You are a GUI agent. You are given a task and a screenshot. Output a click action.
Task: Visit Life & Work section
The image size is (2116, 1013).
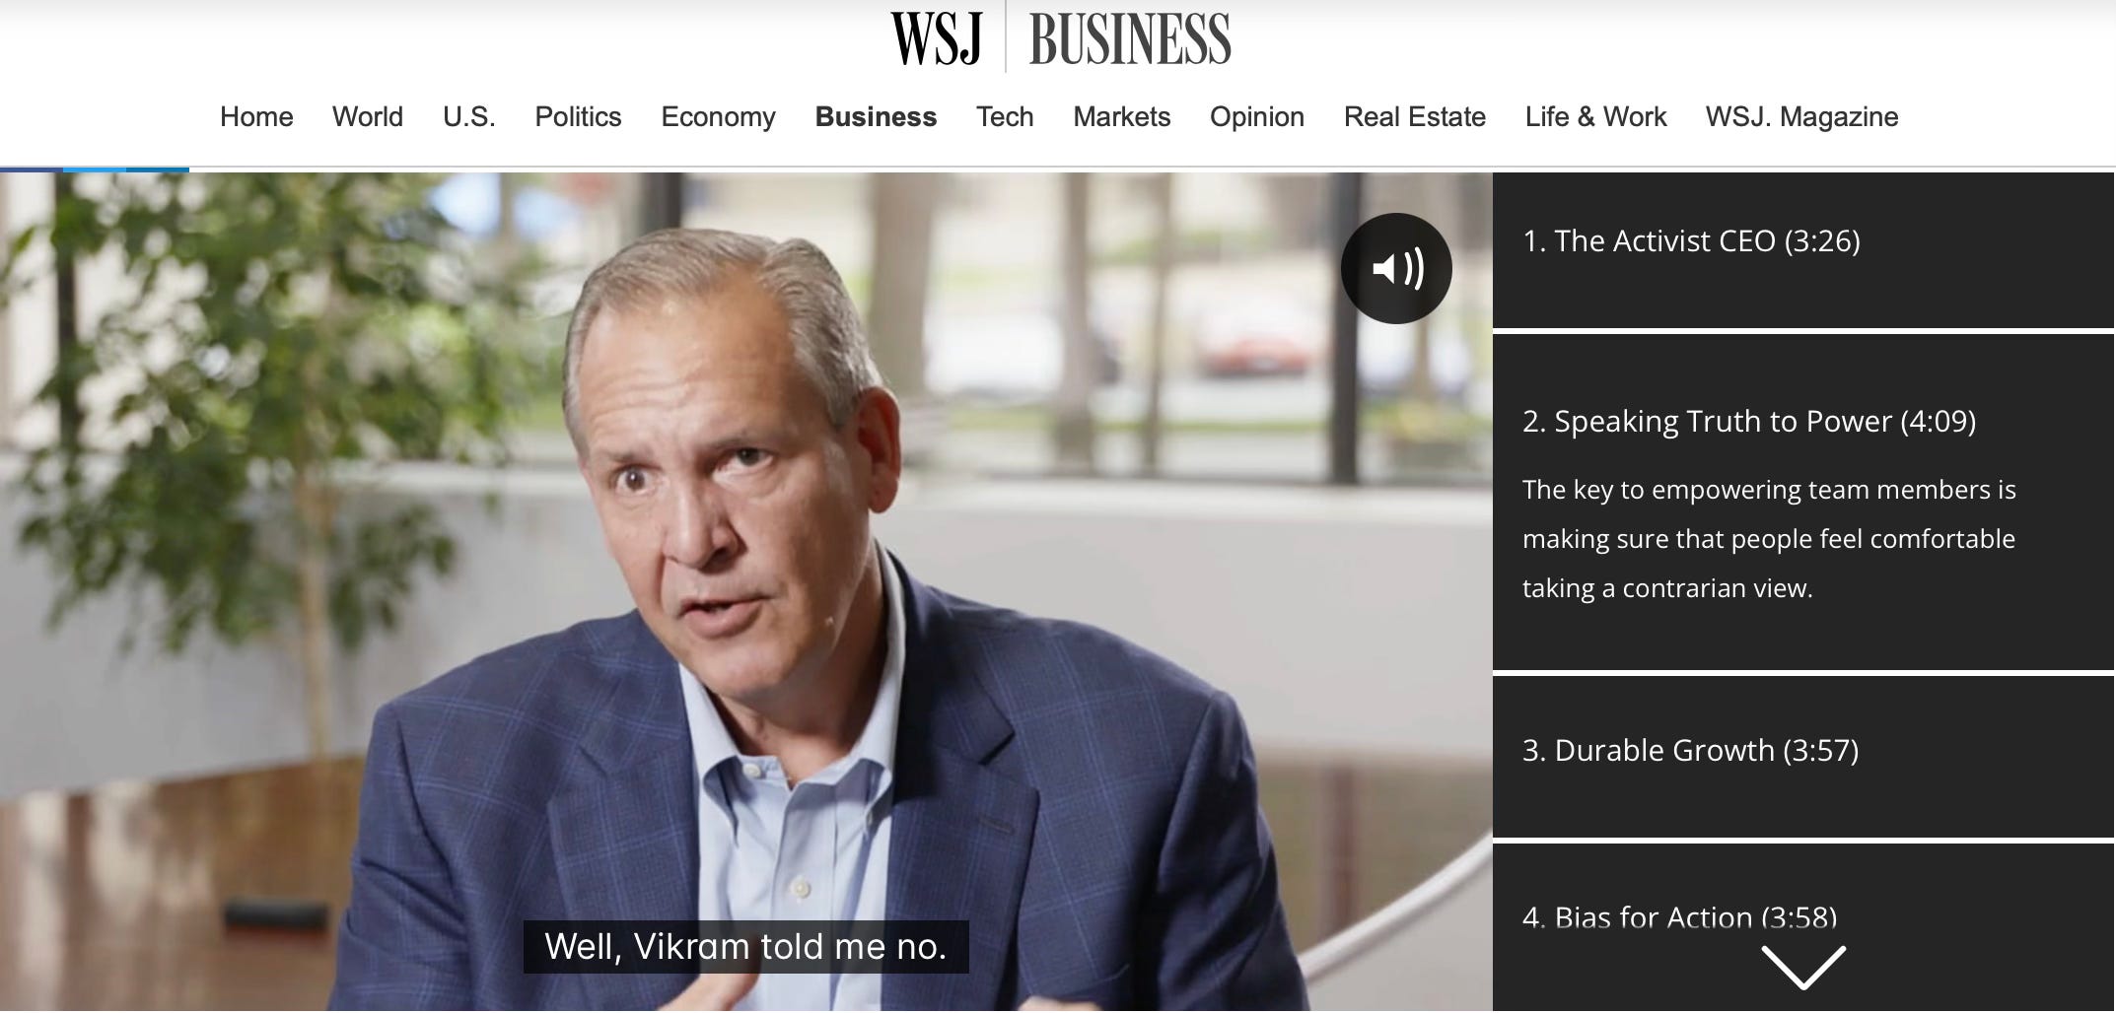[x=1595, y=116]
